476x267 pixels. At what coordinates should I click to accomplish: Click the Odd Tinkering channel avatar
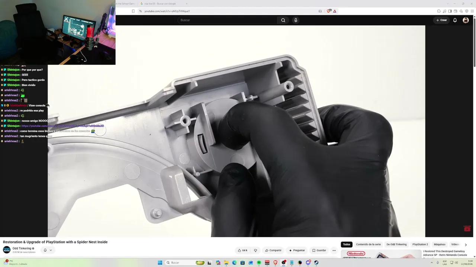pos(7,250)
